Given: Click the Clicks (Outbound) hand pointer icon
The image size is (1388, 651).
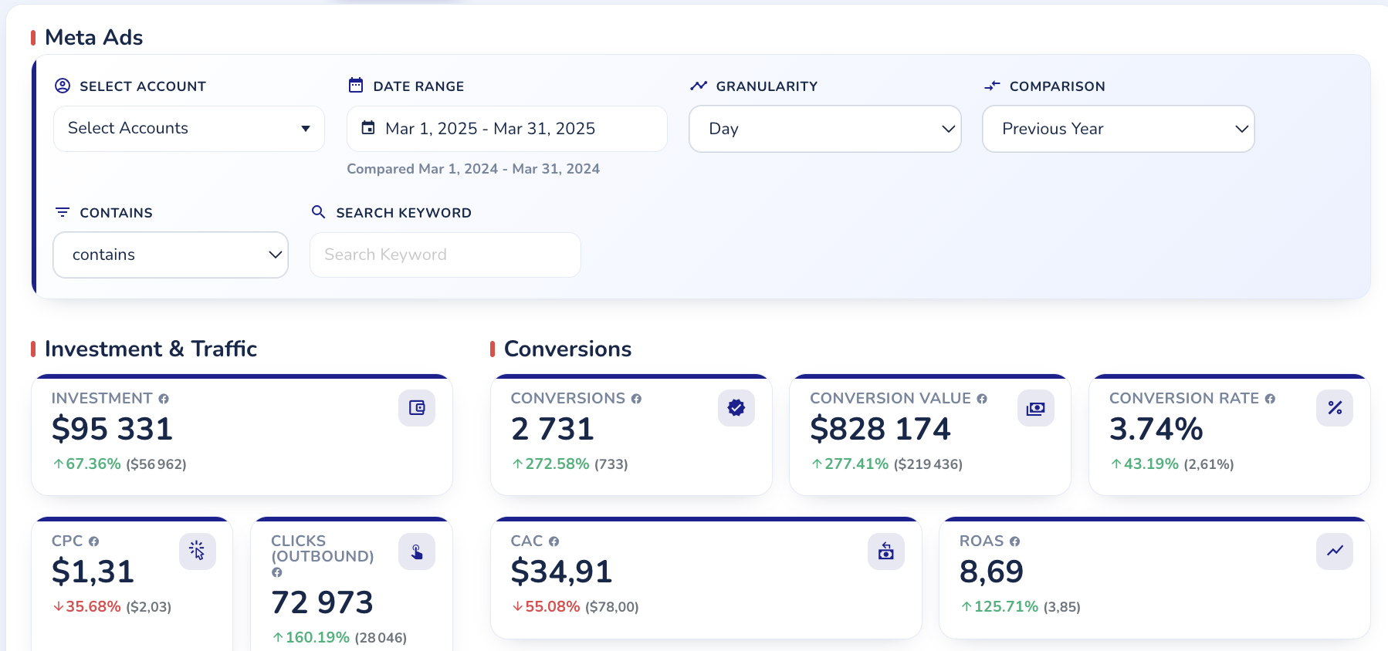Looking at the screenshot, I should click(417, 551).
